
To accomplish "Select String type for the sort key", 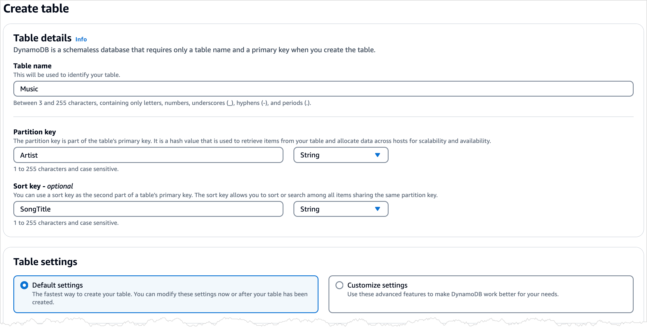I will pos(340,209).
